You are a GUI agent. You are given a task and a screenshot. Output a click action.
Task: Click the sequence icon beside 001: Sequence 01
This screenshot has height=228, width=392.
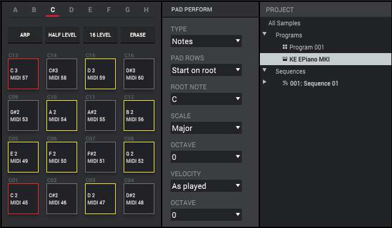(285, 83)
